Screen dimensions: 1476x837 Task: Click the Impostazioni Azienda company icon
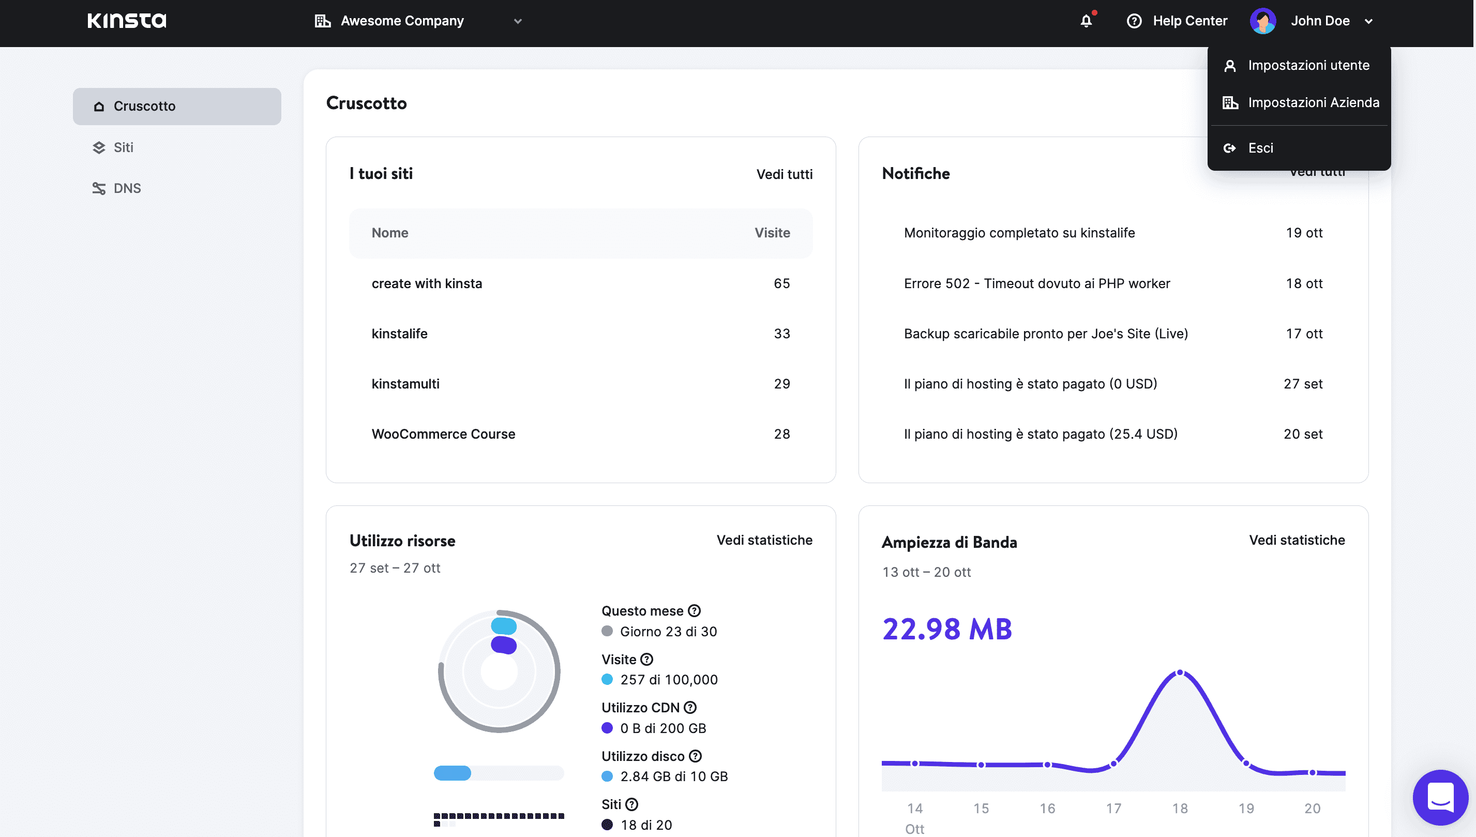[1230, 102]
